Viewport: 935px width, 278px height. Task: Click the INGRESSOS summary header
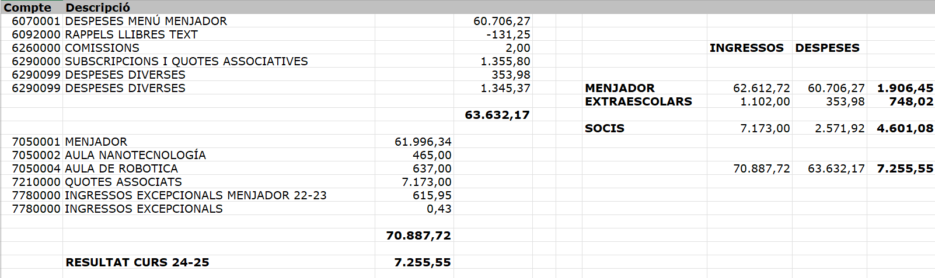[x=746, y=48]
